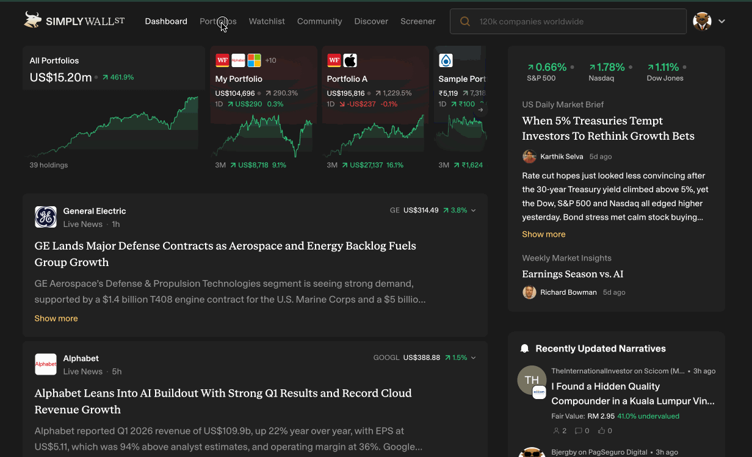Open the account menu chevron in header
Image resolution: width=752 pixels, height=457 pixels.
point(721,21)
